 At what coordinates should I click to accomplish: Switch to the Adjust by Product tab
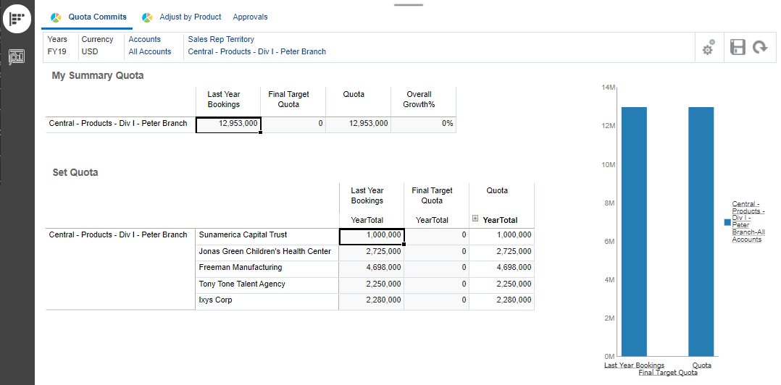[x=191, y=17]
